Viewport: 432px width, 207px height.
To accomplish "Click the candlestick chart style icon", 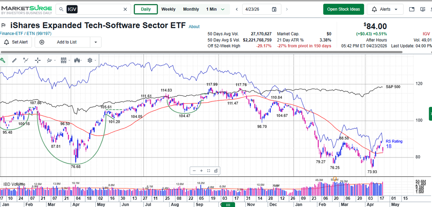I will (77, 60).
